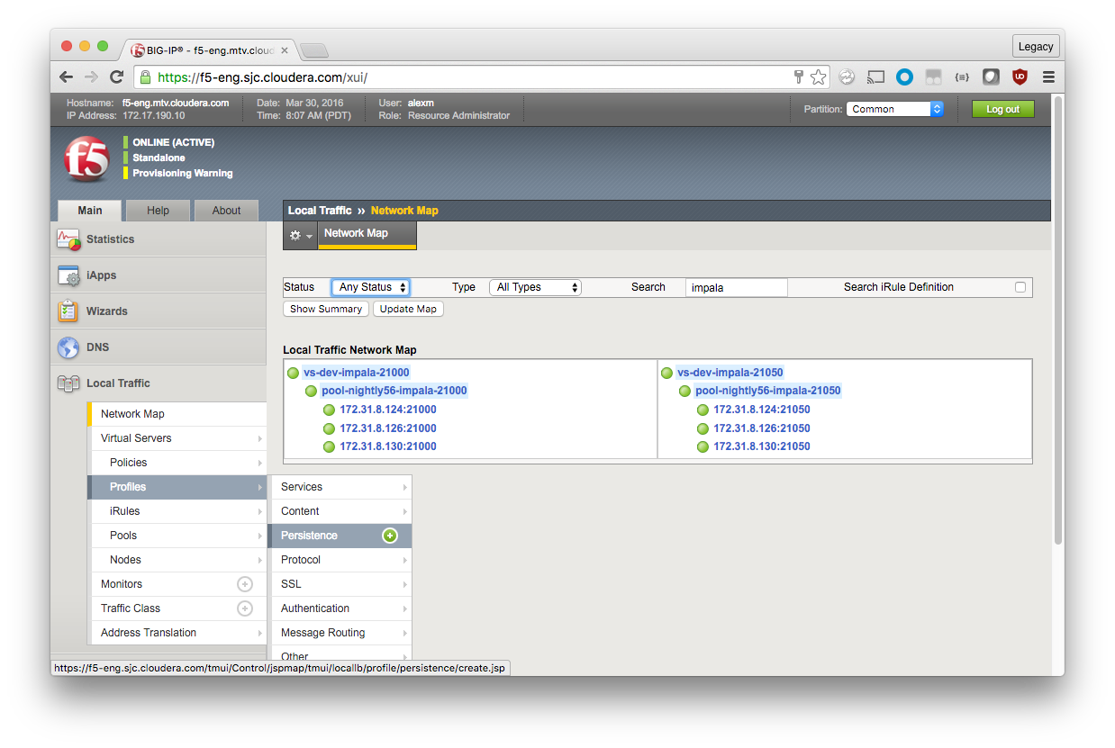Viewport: 1115px width, 748px height.
Task: Enable Search iRule Definition checkbox
Action: (x=1020, y=287)
